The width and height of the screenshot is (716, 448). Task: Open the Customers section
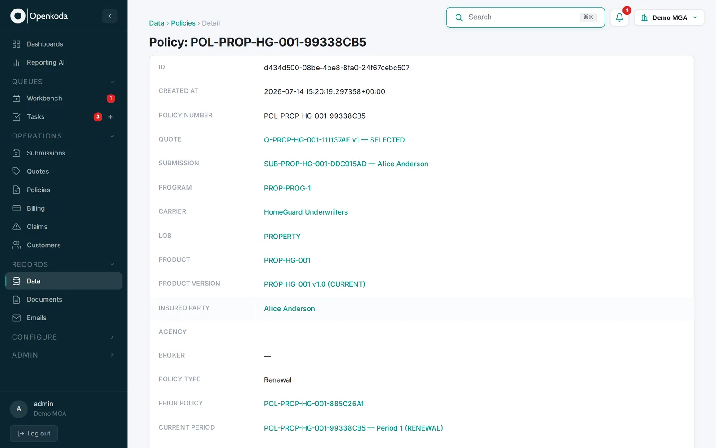(x=64, y=245)
